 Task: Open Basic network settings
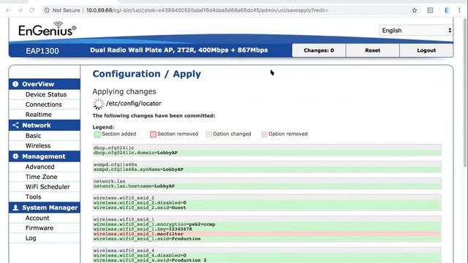(x=33, y=136)
